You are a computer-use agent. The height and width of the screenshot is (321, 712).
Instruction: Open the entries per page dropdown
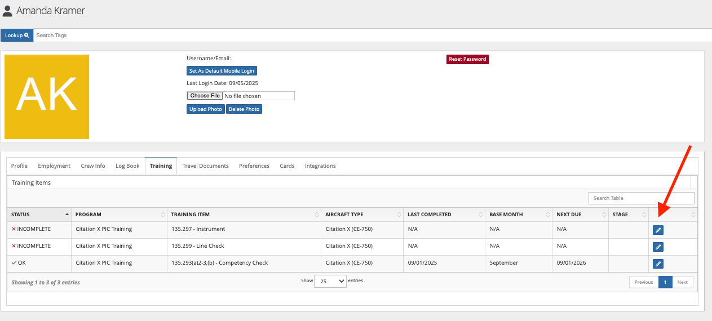click(x=330, y=281)
